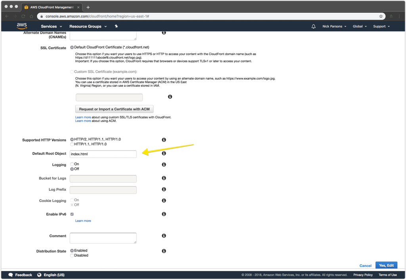Click the Cancel link
Viewport: 406px width, 280px height.
point(365,266)
